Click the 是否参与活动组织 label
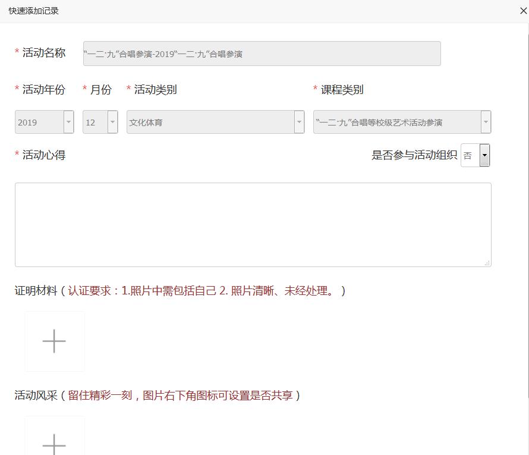This screenshot has height=455, width=529. coord(414,155)
